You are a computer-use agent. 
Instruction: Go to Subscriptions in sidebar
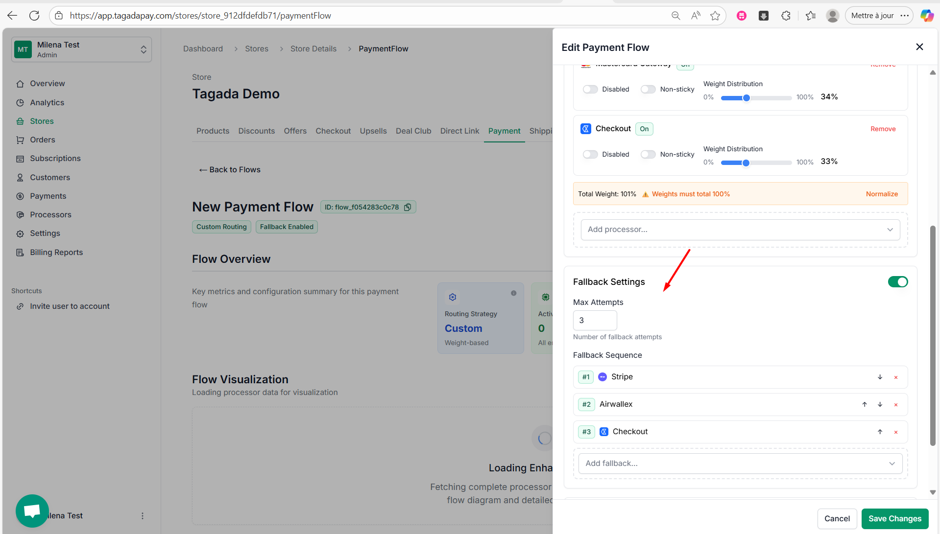55,159
